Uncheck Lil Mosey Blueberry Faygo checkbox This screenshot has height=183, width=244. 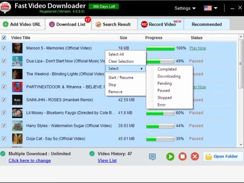click(4, 113)
